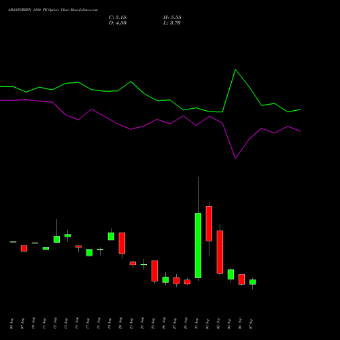The height and width of the screenshot is (340, 340).
Task: Click the 12 Aug date label
Action: click(55, 323)
